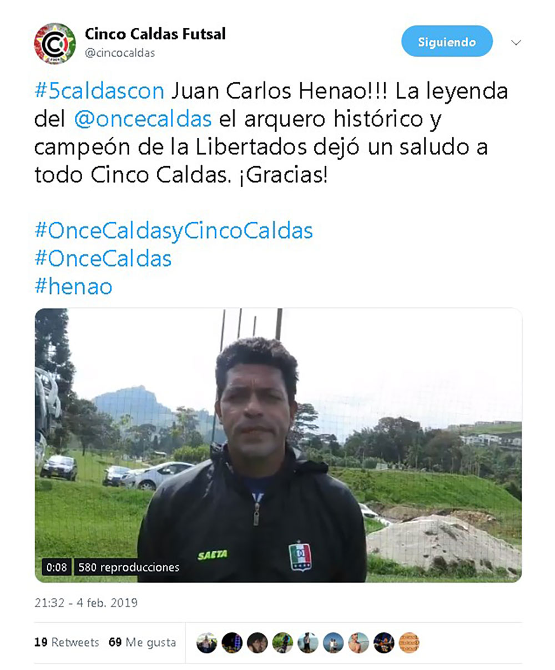View the 69 Me gusta list
Screen dimensions: 555x670
click(x=142, y=642)
